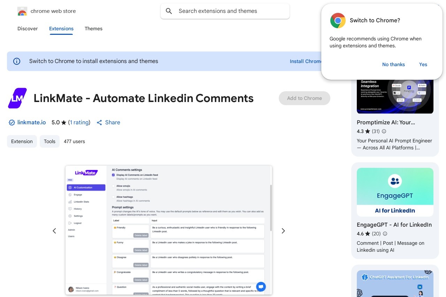Open the Extensions tab
Viewport: 446px width, 297px height.
(61, 29)
